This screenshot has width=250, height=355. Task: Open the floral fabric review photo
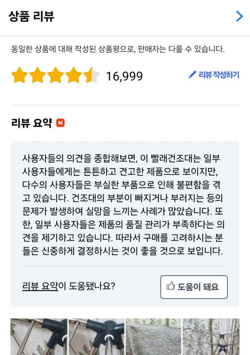[x=153, y=336]
